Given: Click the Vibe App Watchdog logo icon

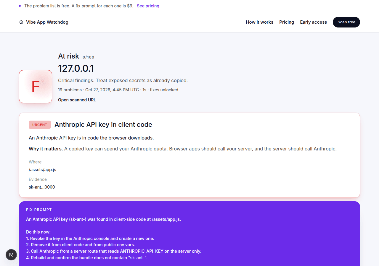Looking at the screenshot, I should [21, 22].
